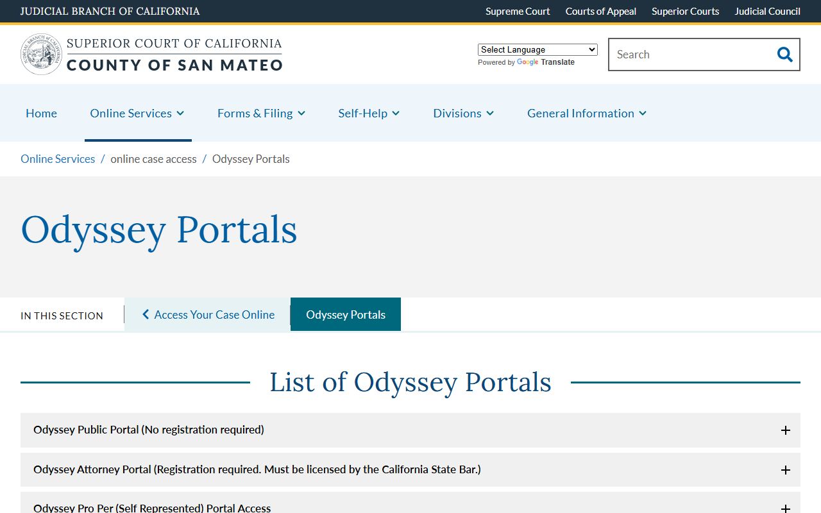This screenshot has width=821, height=513.
Task: Expand Odyssey Pro Per Portal plus icon
Action: [785, 509]
